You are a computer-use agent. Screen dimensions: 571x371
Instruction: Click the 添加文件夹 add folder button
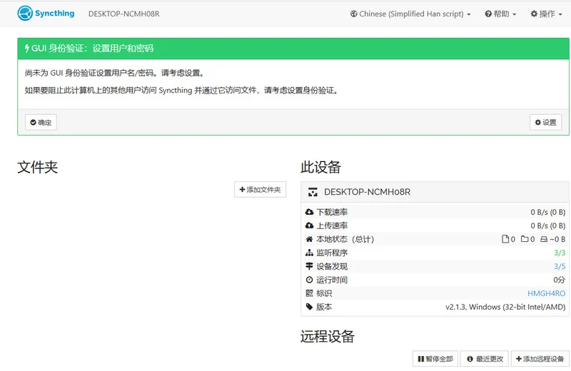(x=260, y=189)
